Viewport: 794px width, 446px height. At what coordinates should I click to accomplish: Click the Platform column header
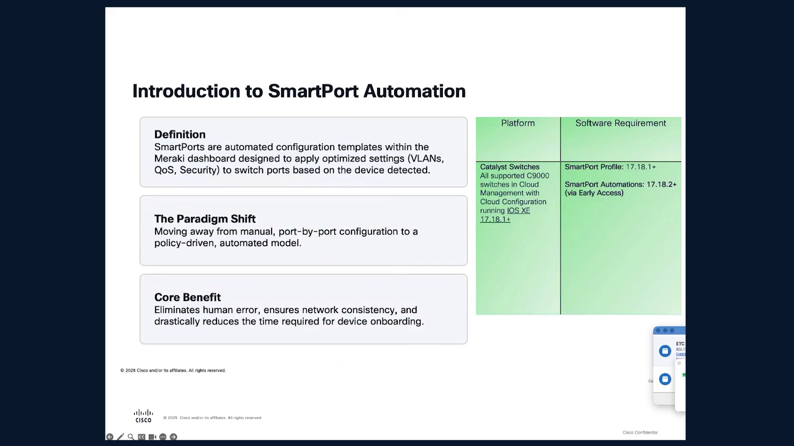click(518, 123)
